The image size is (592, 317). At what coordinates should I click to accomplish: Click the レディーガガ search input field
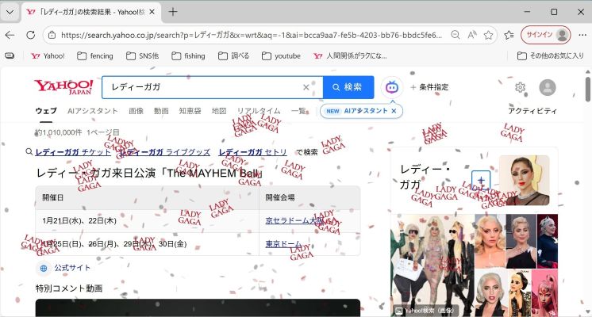pos(202,87)
